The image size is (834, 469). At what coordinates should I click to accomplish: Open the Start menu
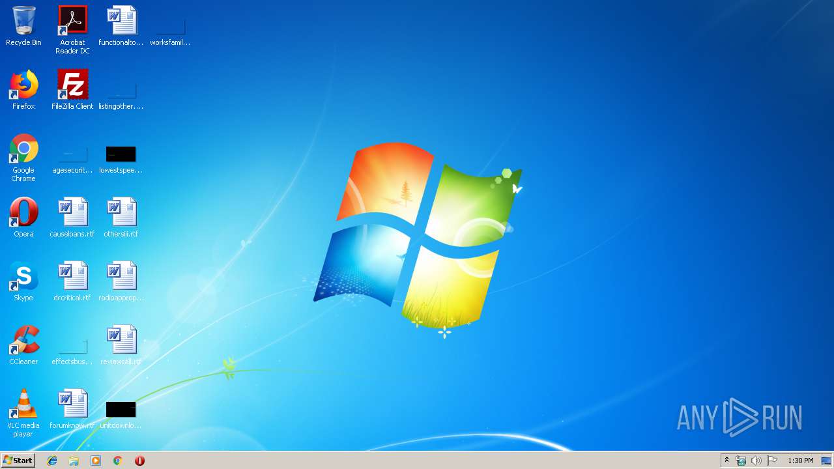pyautogui.click(x=18, y=461)
